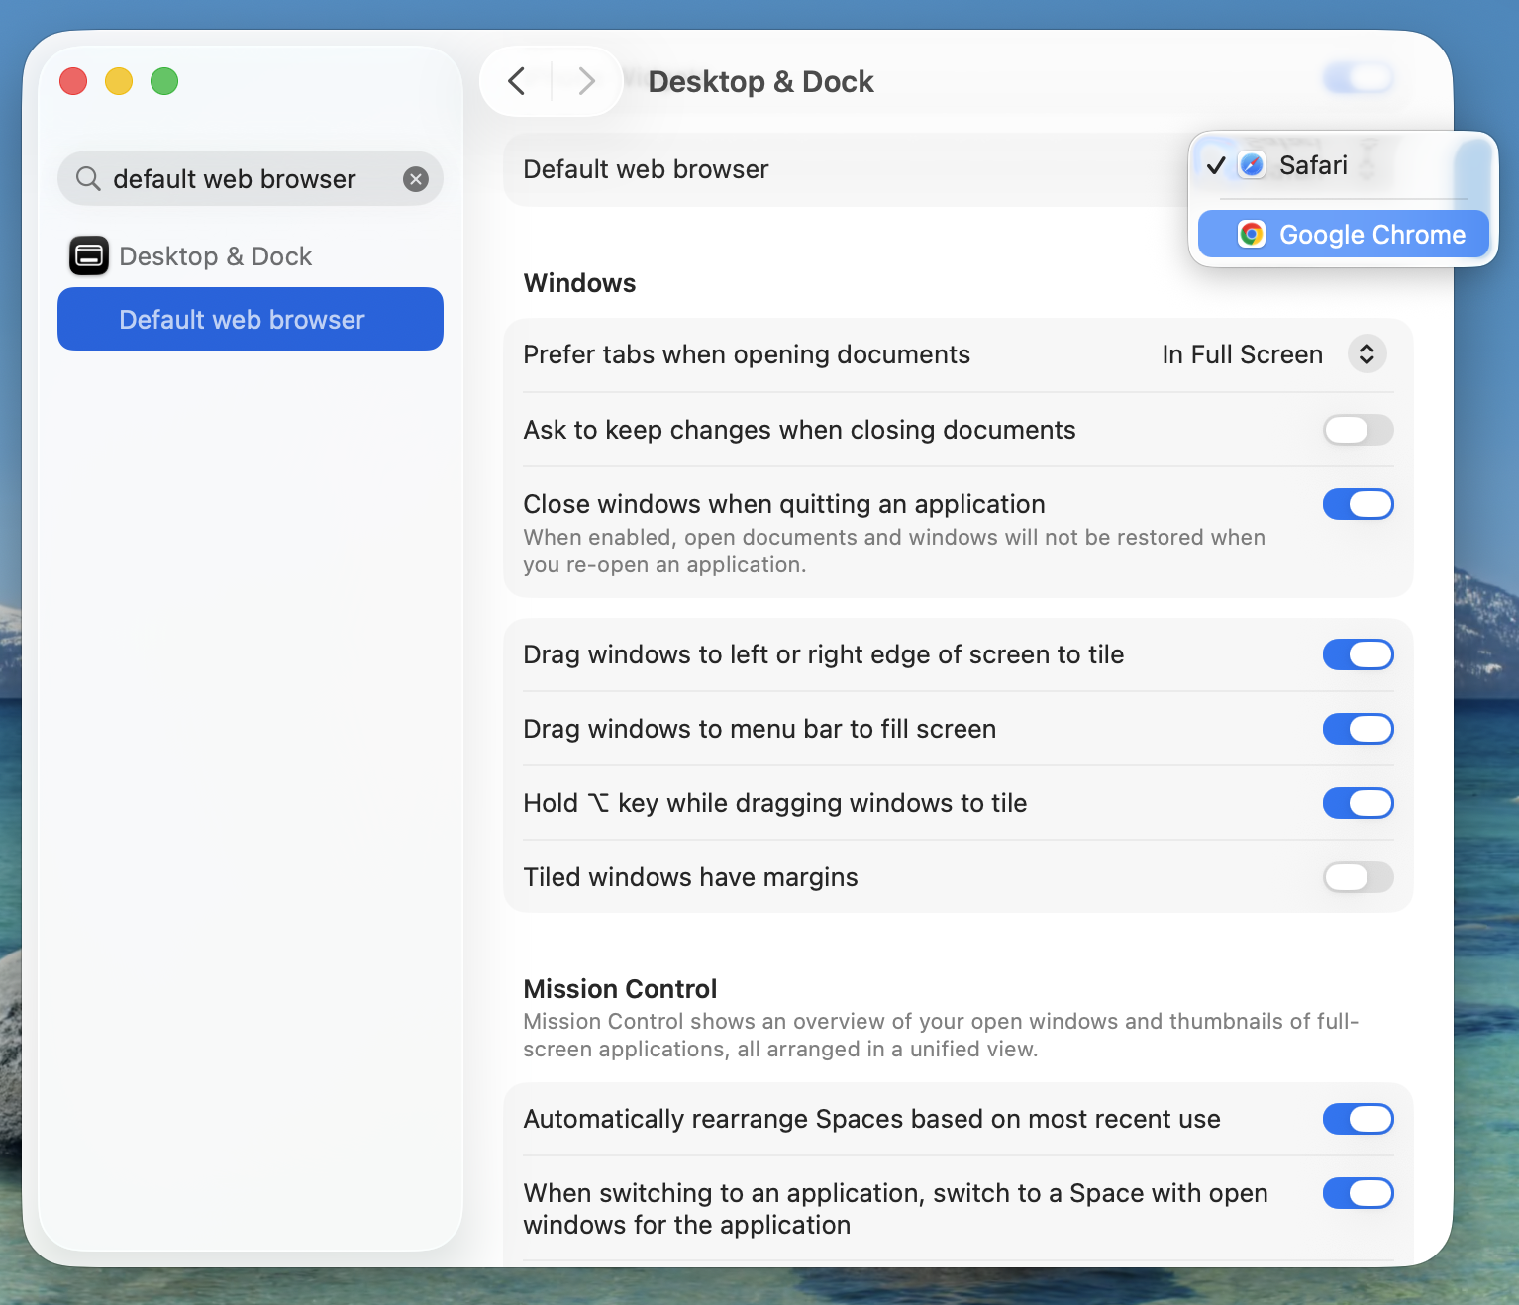
Task: Toggle Automatically rearrange Spaces based on recent use
Action: [x=1358, y=1119]
